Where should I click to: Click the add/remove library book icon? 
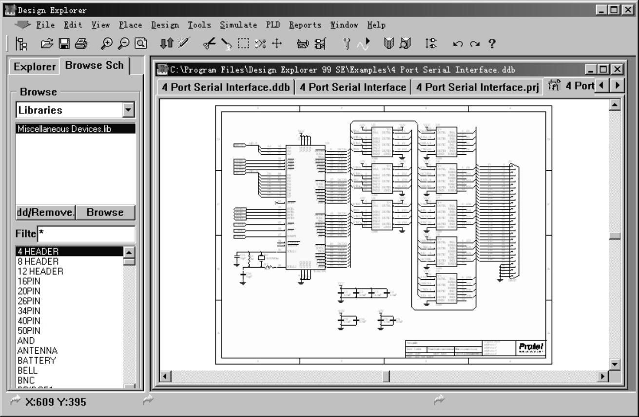tap(388, 44)
